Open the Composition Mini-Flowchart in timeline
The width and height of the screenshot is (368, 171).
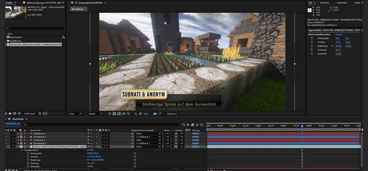183,125
